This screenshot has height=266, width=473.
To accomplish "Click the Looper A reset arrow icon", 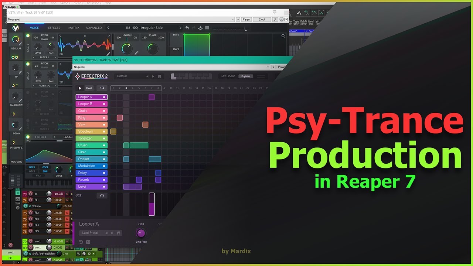I will (81, 242).
